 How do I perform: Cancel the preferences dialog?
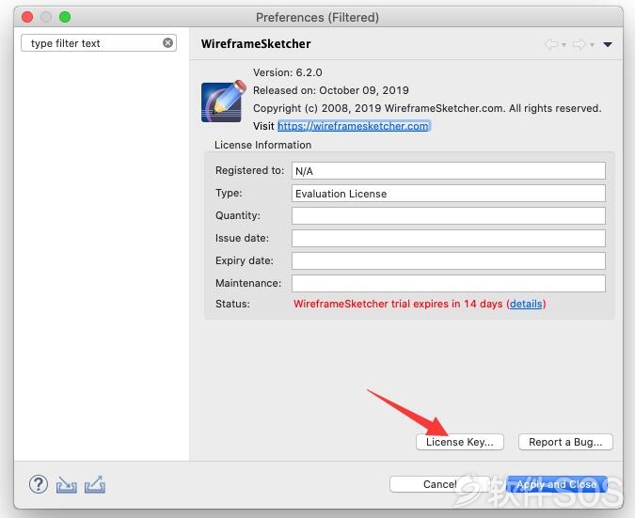[440, 484]
